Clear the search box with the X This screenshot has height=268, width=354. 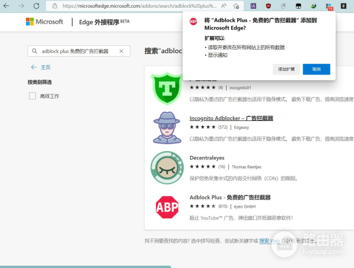click(121, 51)
